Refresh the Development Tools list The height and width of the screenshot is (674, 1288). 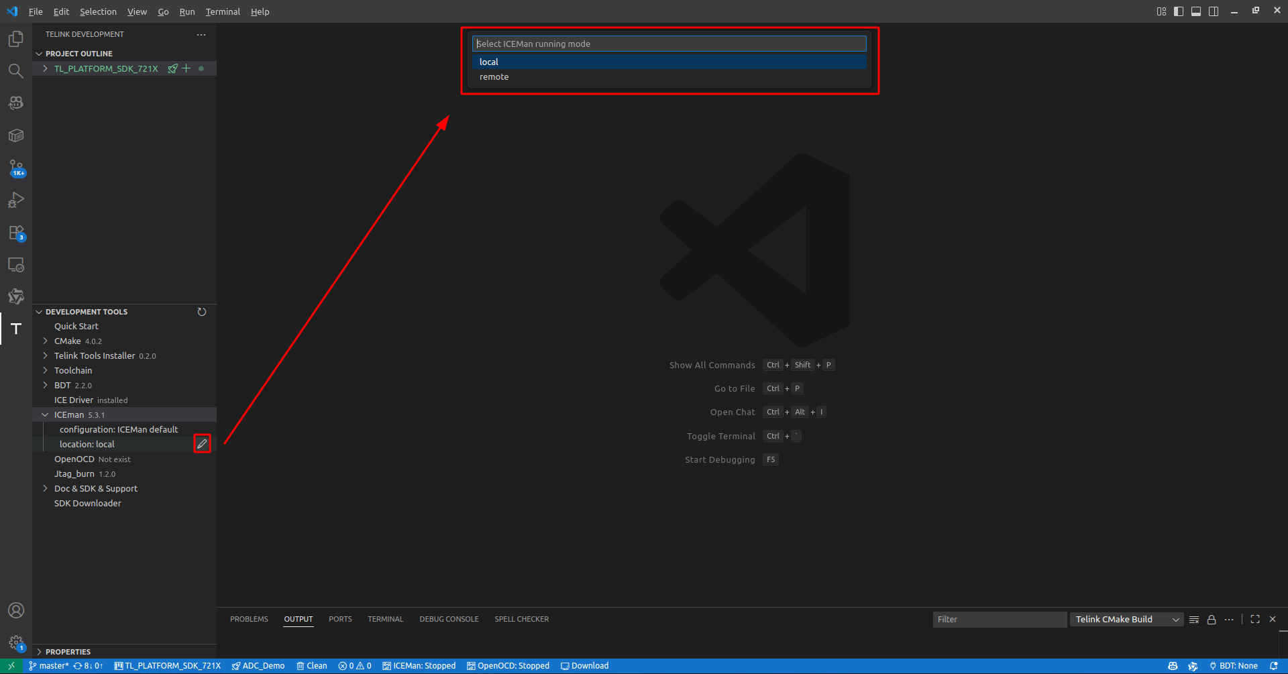(x=202, y=312)
